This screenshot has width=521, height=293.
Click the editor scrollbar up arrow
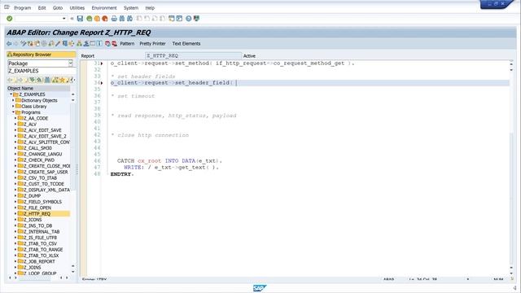(x=511, y=63)
